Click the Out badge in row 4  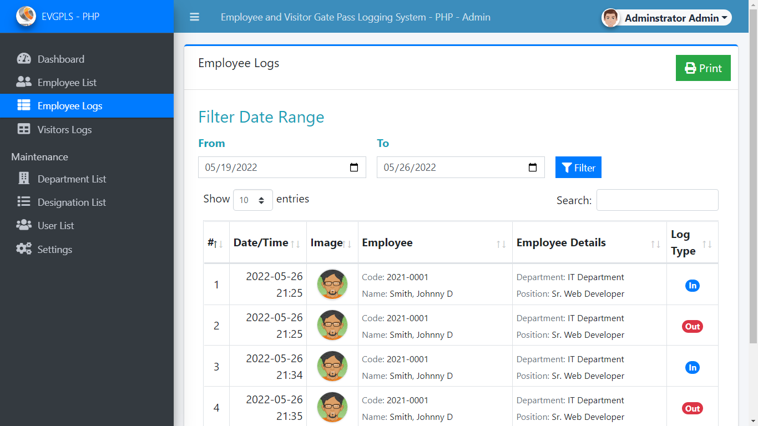(693, 409)
